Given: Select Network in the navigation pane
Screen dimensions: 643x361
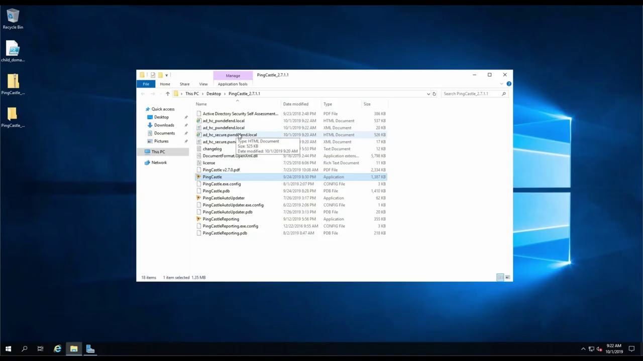Looking at the screenshot, I should coord(159,162).
